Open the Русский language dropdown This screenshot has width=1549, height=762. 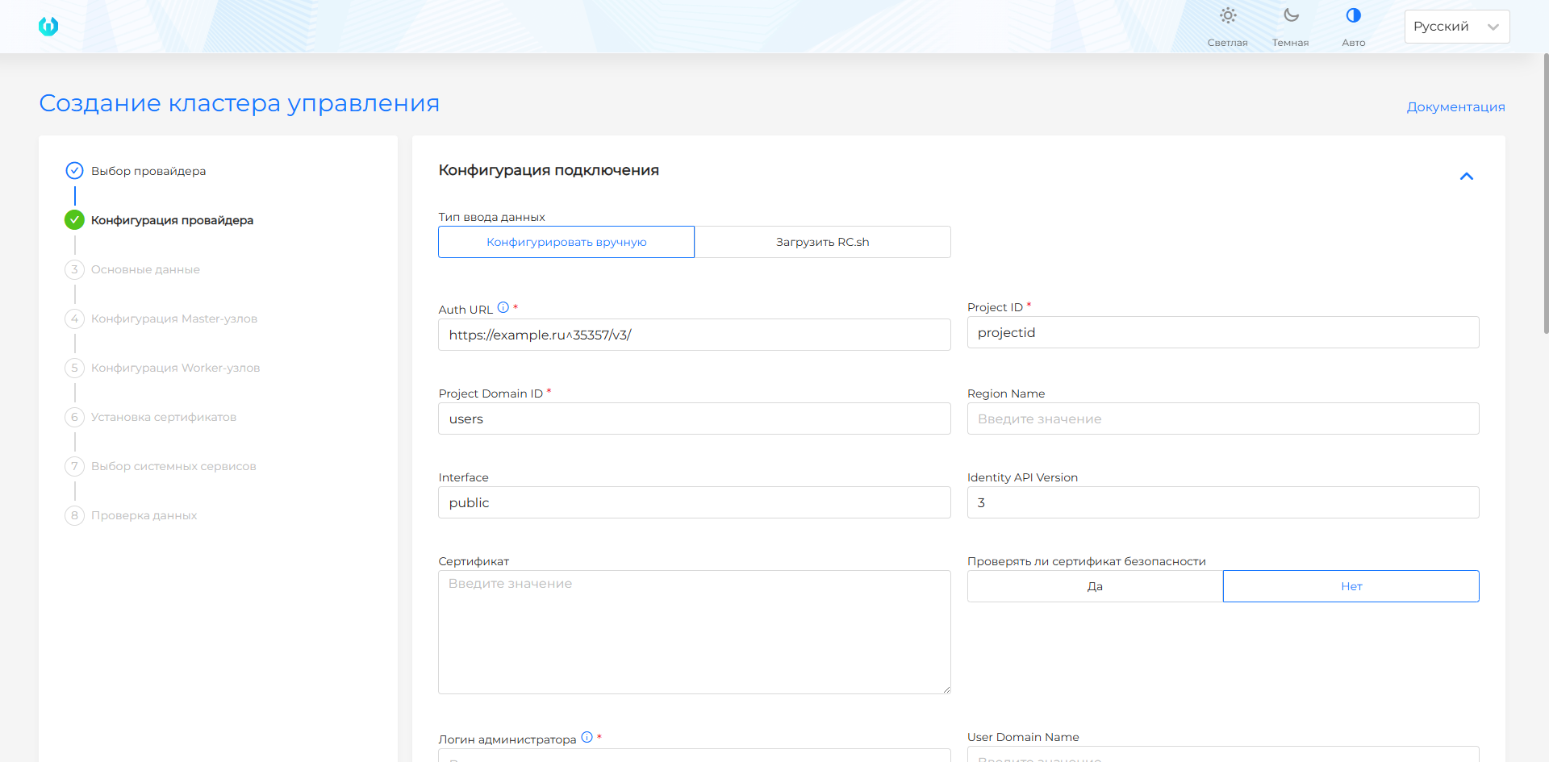(x=1456, y=27)
